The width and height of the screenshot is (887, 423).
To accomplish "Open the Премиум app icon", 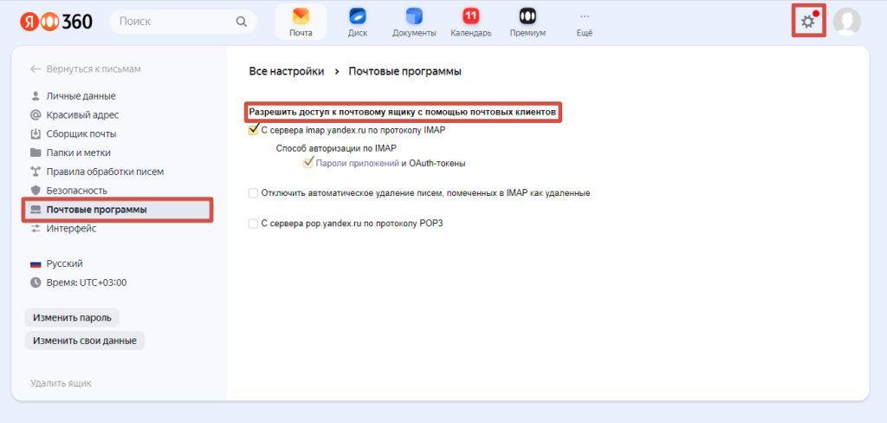I will click(x=528, y=22).
